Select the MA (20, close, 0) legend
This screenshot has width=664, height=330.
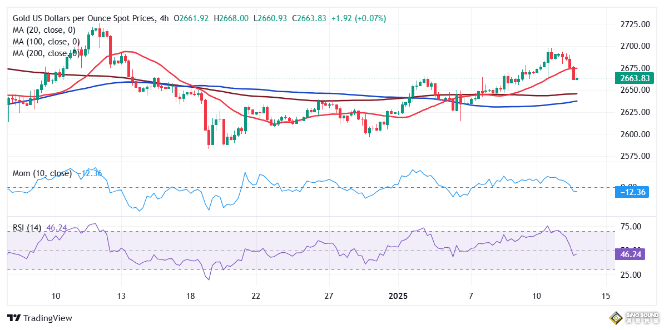coord(44,30)
